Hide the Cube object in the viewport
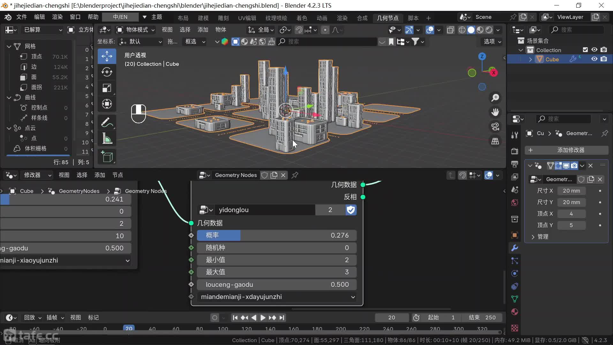Image resolution: width=613 pixels, height=345 pixels. pos(594,59)
